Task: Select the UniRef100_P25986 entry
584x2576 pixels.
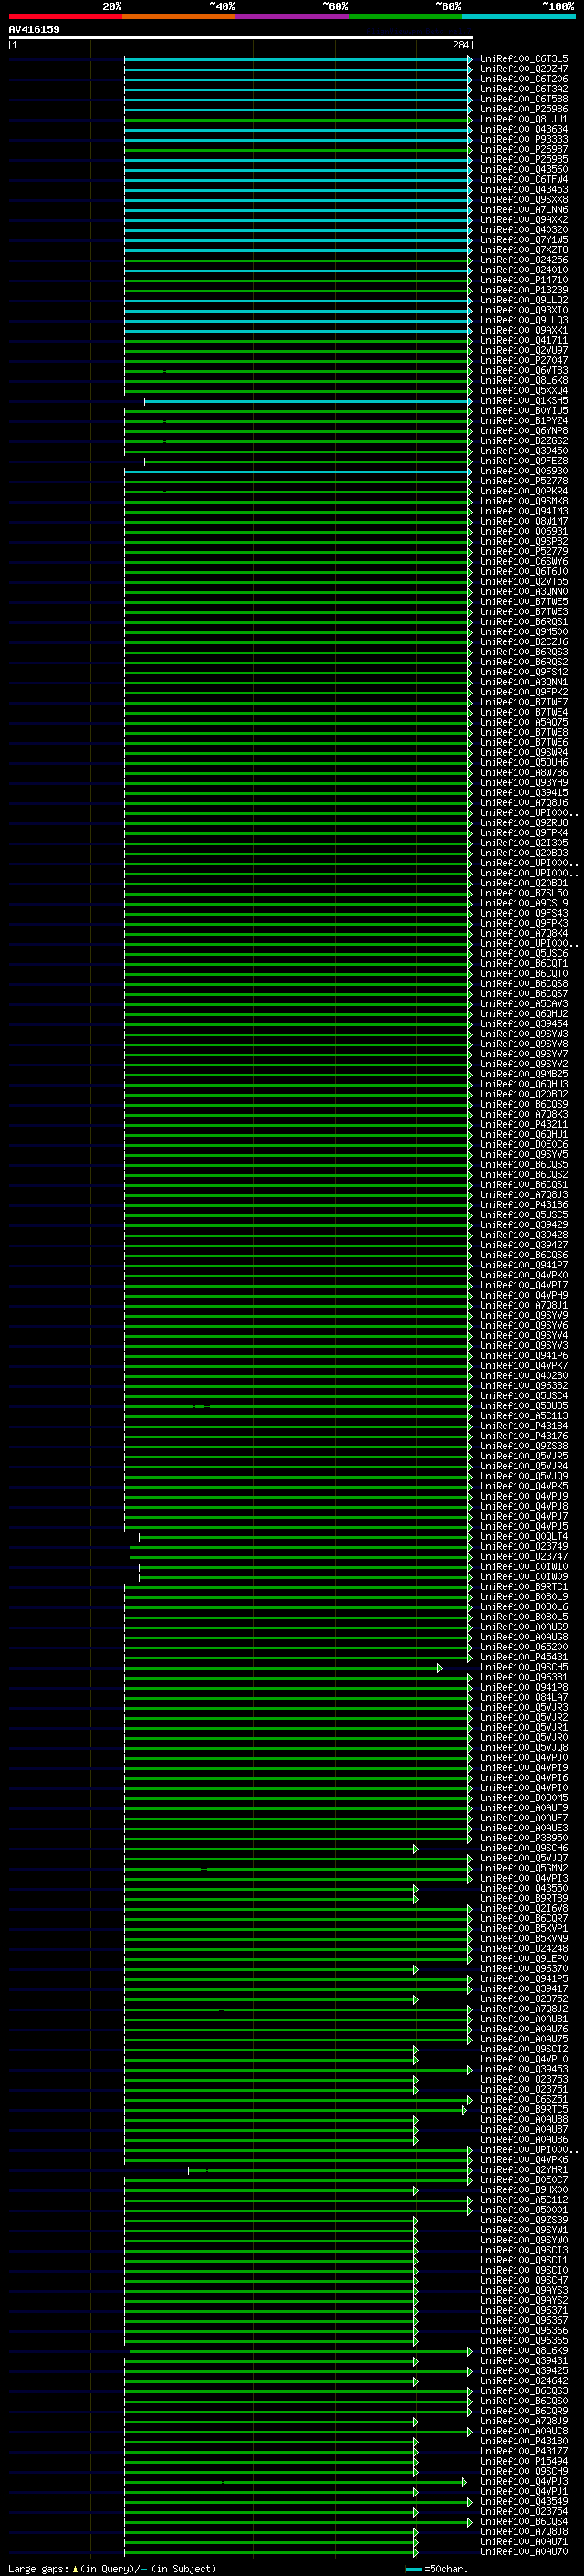Action: coord(524,109)
